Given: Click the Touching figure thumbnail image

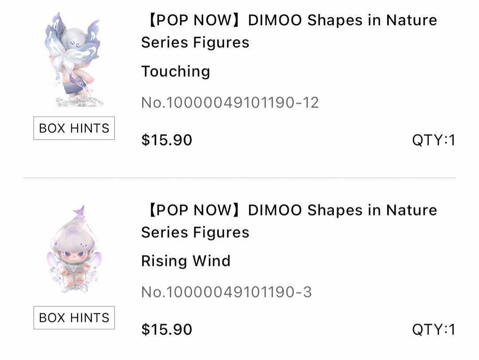Looking at the screenshot, I should (73, 60).
